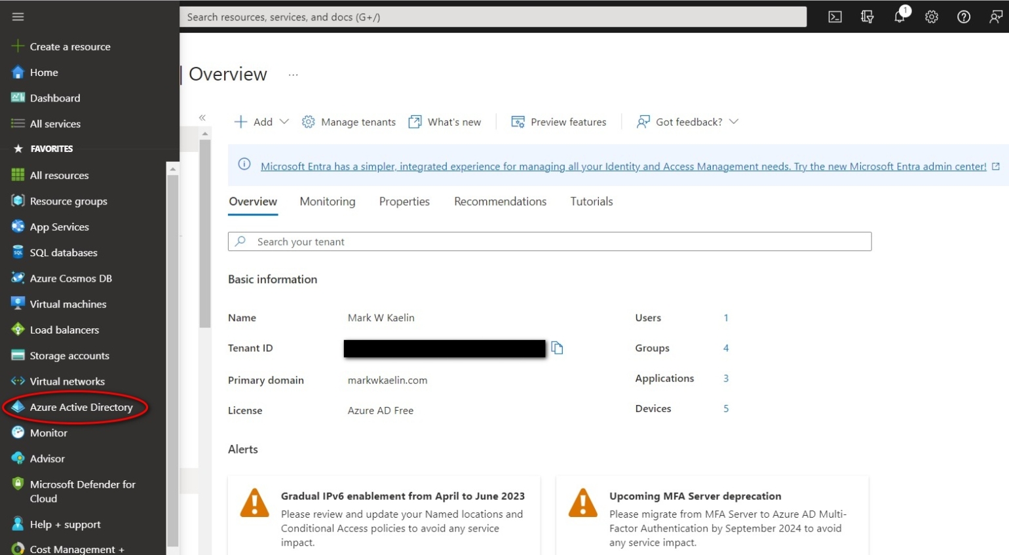
Task: Open Azure Cloud Shell from the top bar
Action: tap(835, 16)
